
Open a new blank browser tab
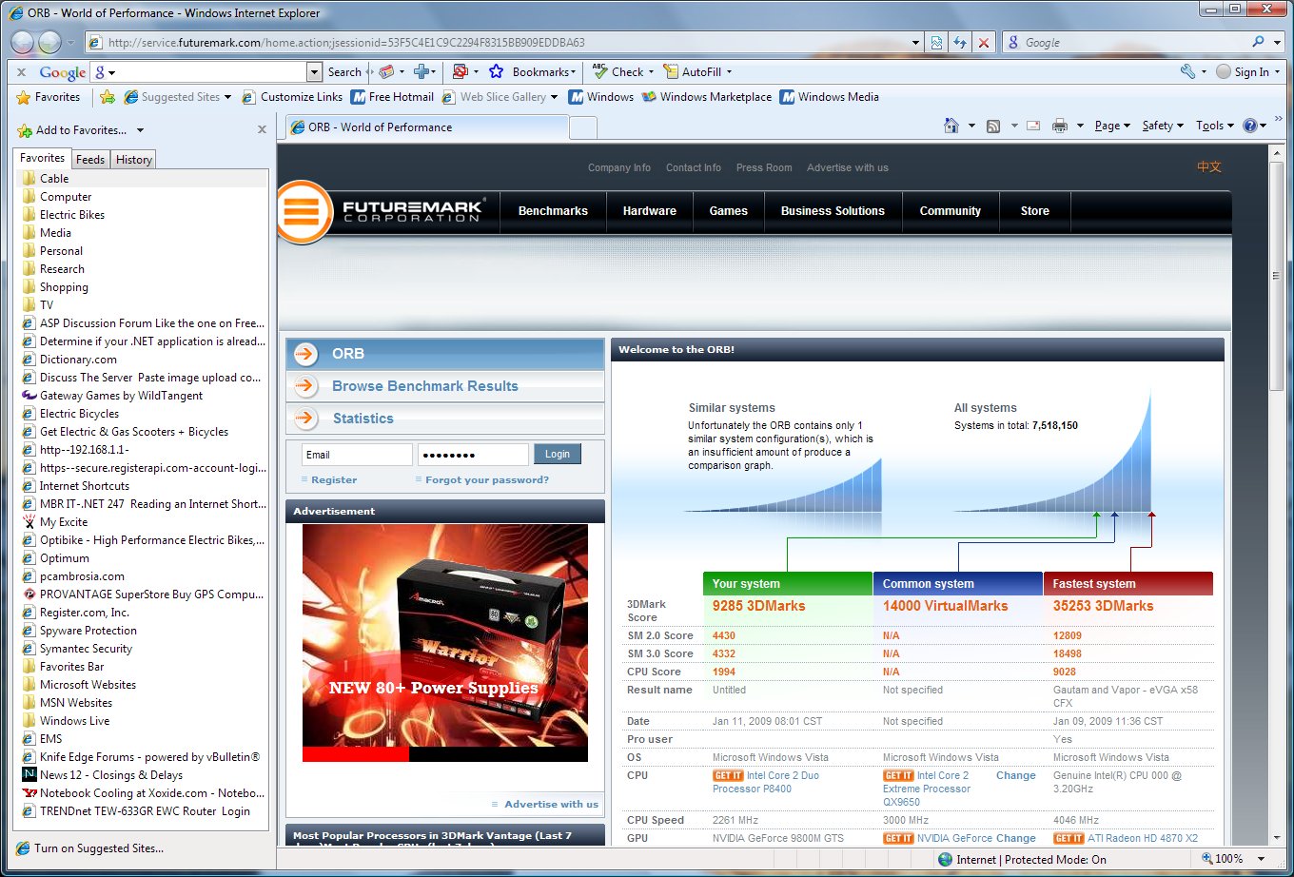coord(582,127)
